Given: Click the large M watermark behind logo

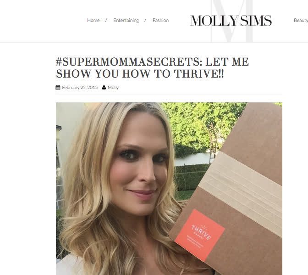Looking at the screenshot, I should tap(232, 21).
